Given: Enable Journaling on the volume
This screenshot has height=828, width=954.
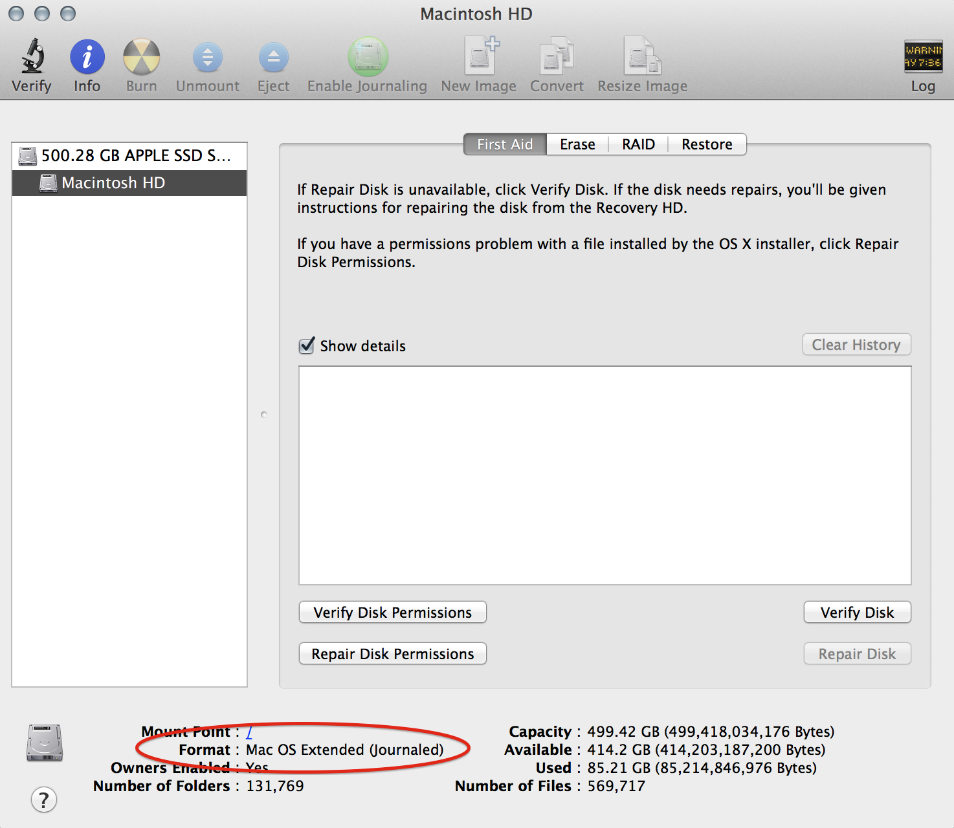Looking at the screenshot, I should (366, 61).
